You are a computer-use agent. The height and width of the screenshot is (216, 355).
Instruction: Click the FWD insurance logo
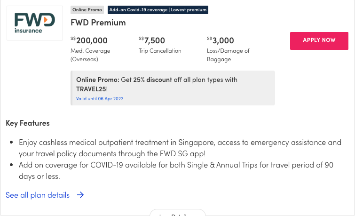(x=35, y=23)
